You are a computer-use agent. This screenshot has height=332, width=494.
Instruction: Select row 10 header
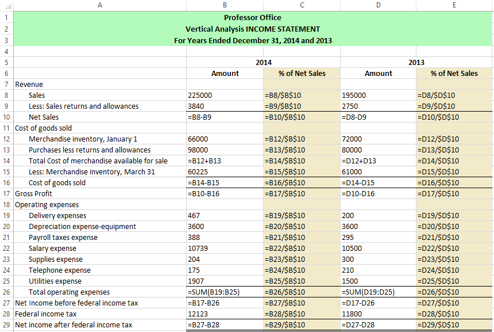click(x=6, y=117)
